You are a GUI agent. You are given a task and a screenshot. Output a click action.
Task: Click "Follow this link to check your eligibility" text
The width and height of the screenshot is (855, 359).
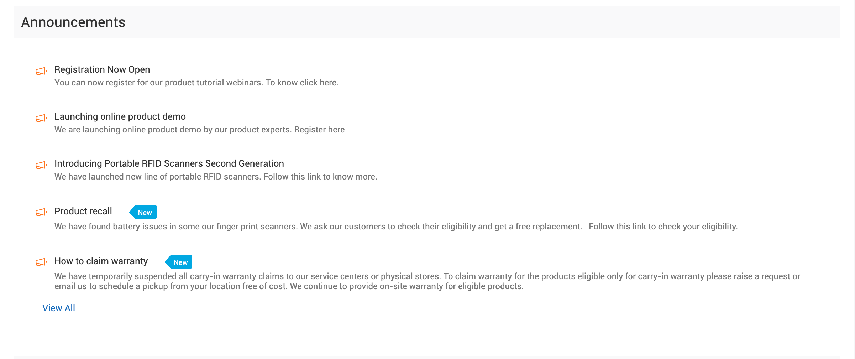663,227
